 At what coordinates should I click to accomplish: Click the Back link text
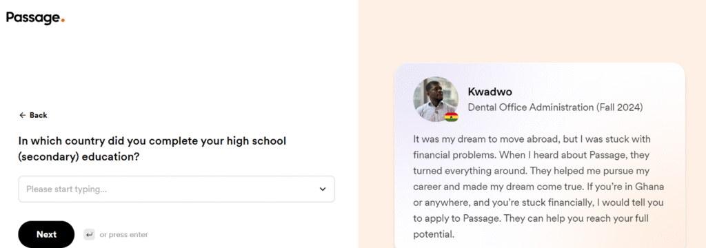click(39, 115)
